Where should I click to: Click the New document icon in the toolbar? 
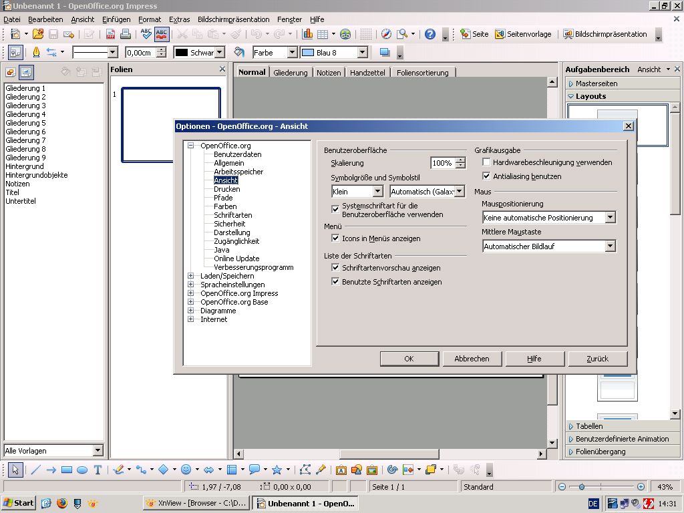pos(15,34)
